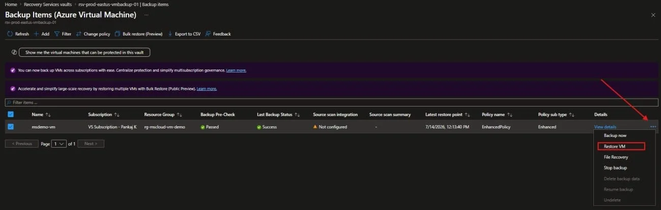
Task: Open the page number dropdown
Action: coord(59,144)
